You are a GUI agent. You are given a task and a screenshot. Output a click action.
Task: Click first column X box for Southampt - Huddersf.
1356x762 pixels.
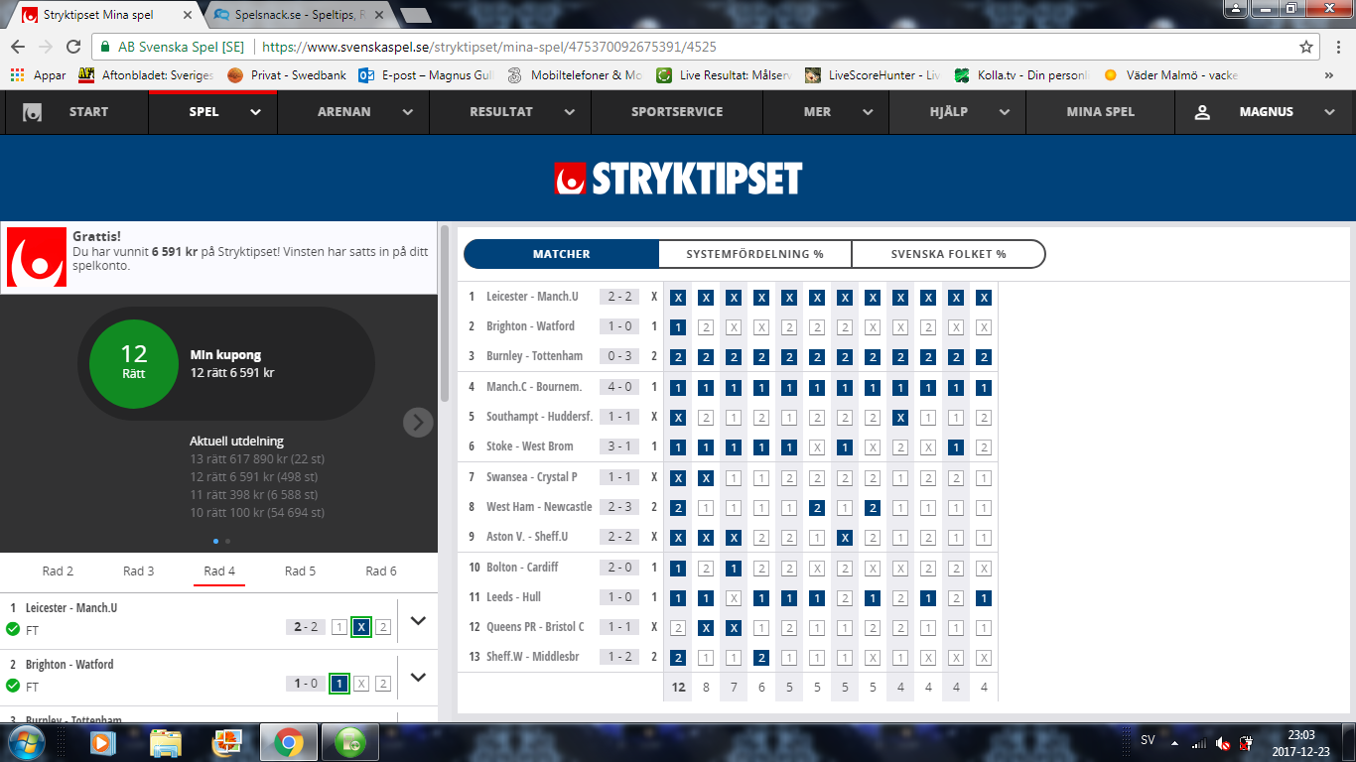click(678, 418)
